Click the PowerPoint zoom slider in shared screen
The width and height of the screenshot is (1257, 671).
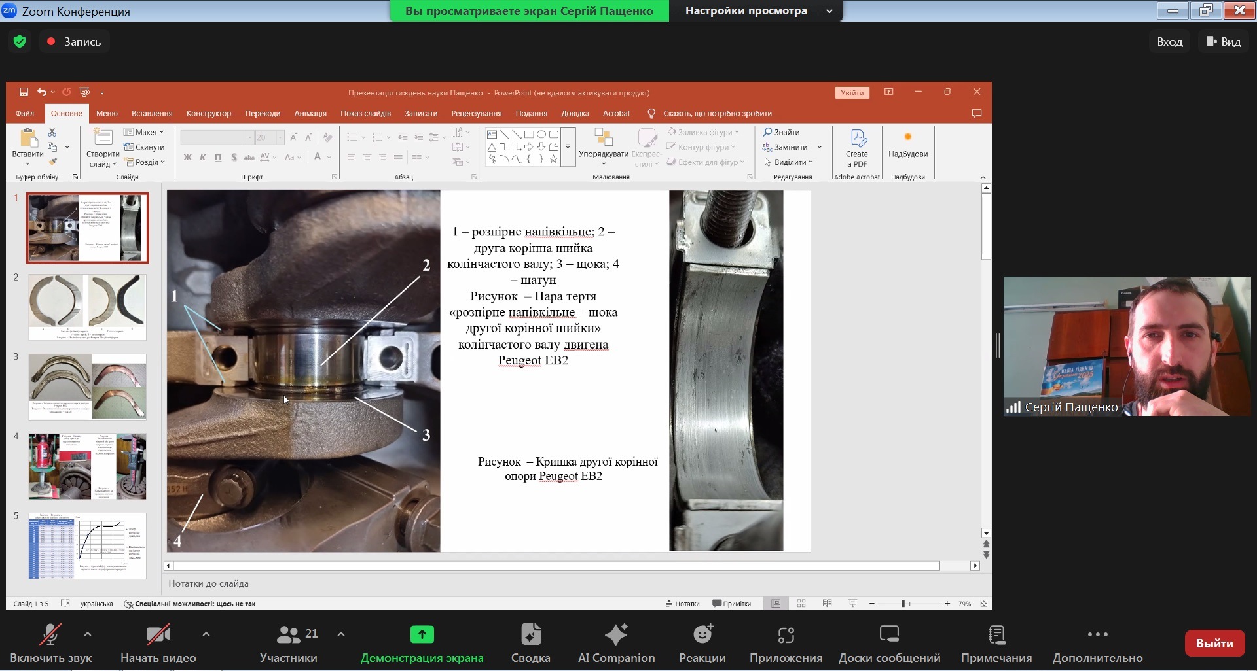click(x=903, y=604)
